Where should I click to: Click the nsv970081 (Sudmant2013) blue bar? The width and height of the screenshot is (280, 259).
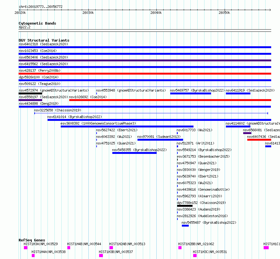click(160, 140)
